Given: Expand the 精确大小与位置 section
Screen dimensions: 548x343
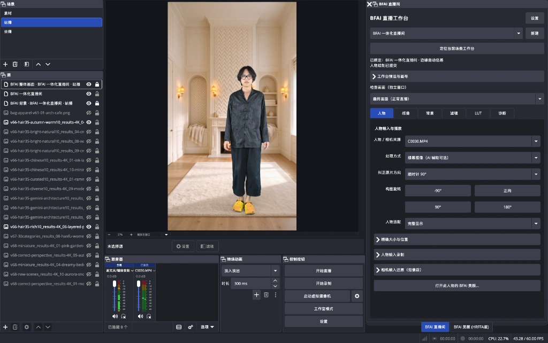Looking at the screenshot, I should 457,239.
